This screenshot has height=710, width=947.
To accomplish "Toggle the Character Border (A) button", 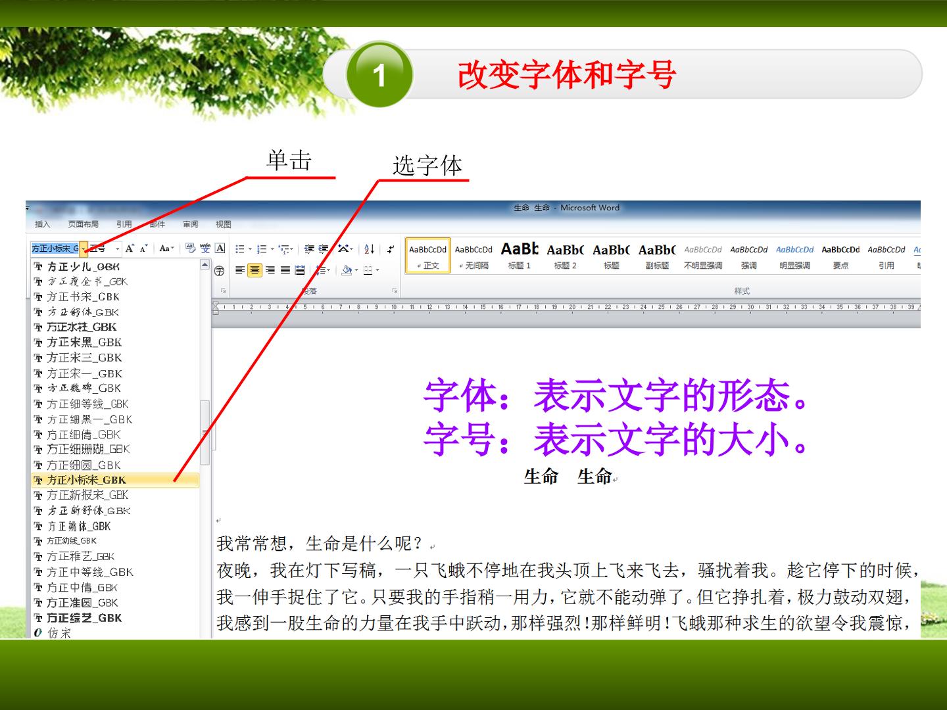I will 220,248.
